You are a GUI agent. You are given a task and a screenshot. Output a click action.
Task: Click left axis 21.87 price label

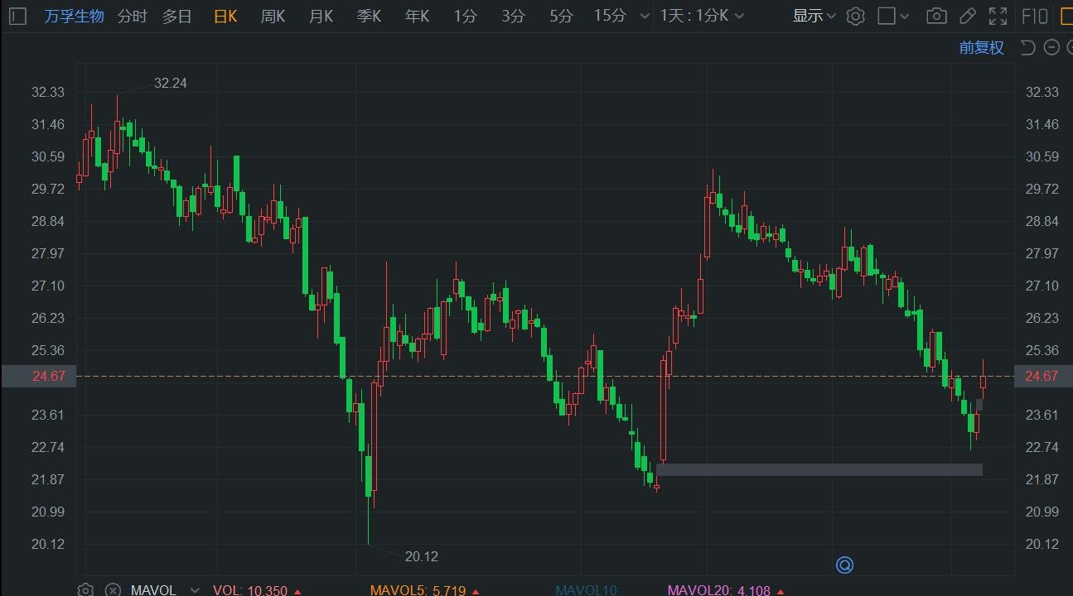(x=47, y=479)
